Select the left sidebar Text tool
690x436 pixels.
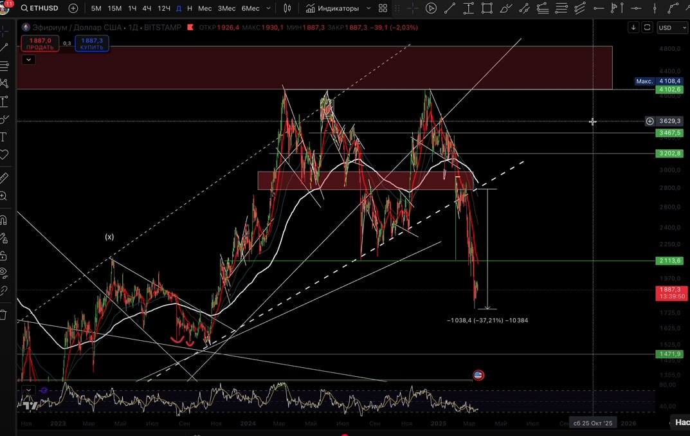pos(4,137)
